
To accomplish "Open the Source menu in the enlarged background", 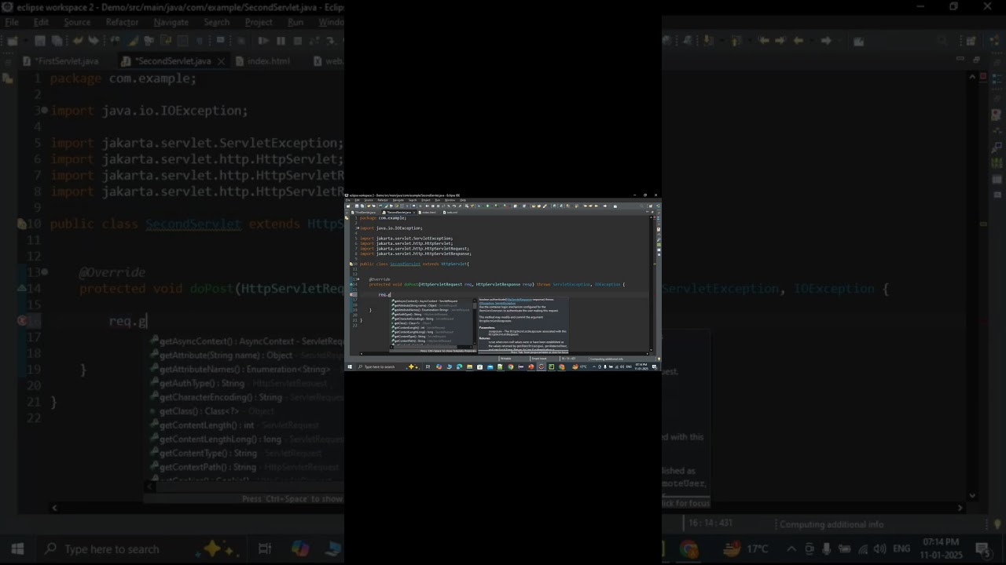I will pyautogui.click(x=77, y=22).
